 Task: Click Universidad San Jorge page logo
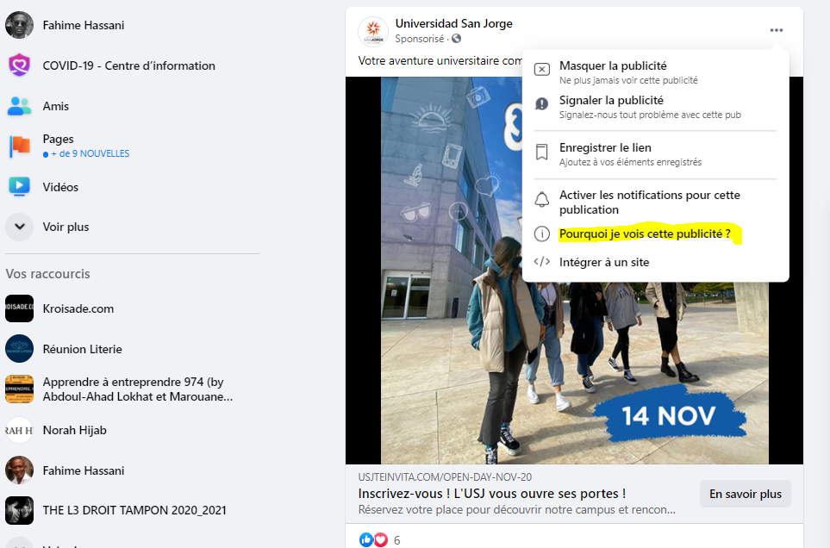372,31
